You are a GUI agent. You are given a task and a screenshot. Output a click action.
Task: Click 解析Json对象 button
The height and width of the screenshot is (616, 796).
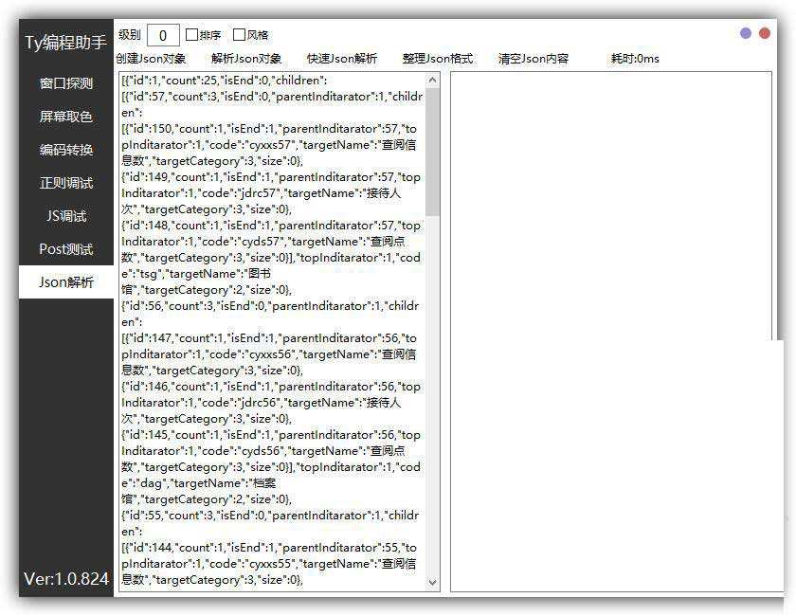[246, 59]
